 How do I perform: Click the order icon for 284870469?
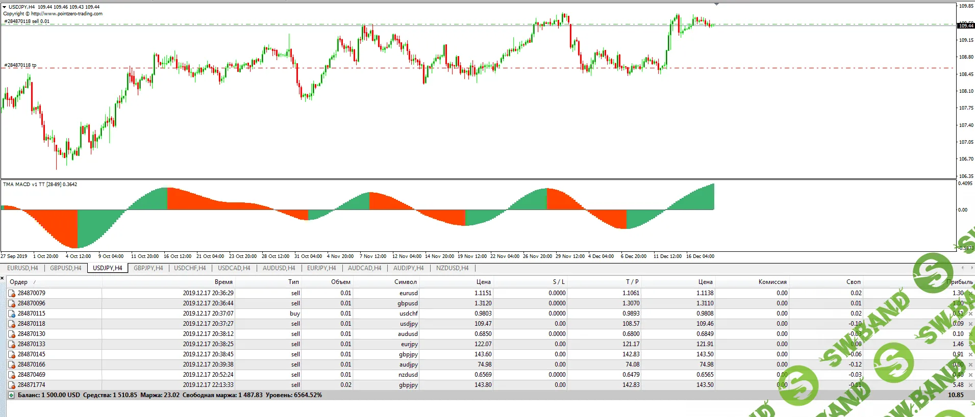click(12, 375)
